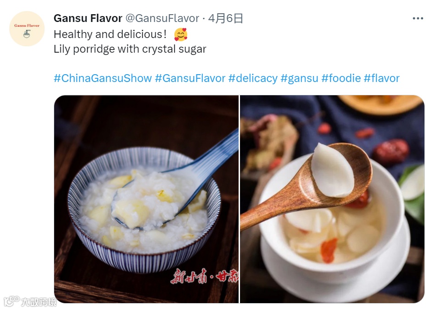This screenshot has width=435, height=310.
Task: Open the tweet's three-dot more options menu
Action: click(x=418, y=18)
